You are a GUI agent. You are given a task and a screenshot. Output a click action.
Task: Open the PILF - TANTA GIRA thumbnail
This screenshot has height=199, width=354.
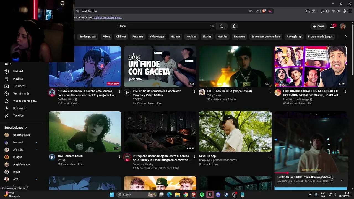tap(235, 67)
